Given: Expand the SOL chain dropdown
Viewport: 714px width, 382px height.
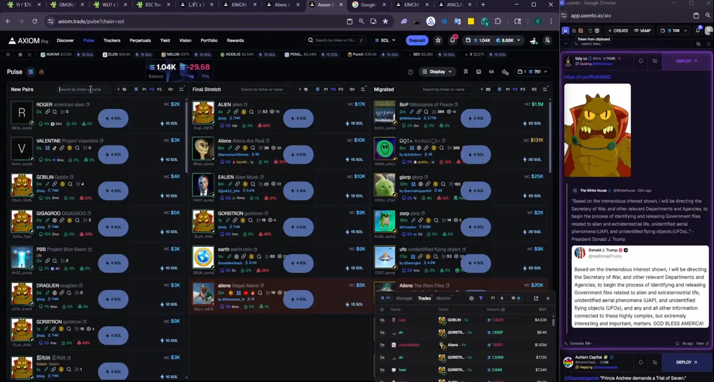Looking at the screenshot, I should 385,41.
